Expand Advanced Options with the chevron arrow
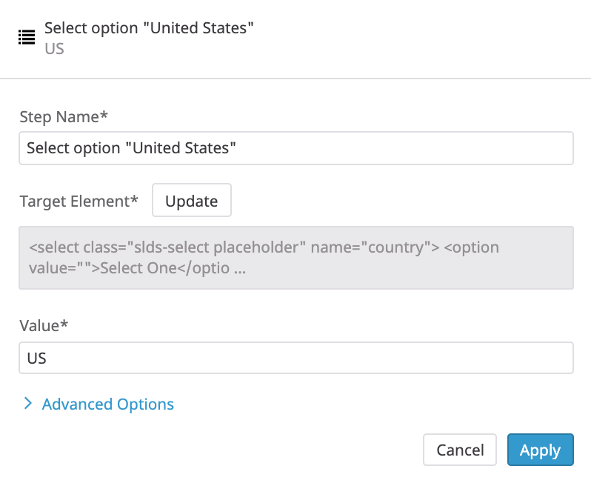 point(27,404)
